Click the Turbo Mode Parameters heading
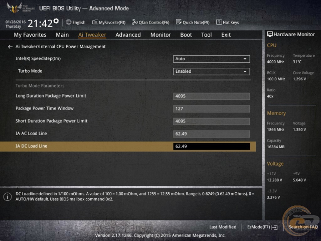This screenshot has width=321, height=241. [40, 86]
